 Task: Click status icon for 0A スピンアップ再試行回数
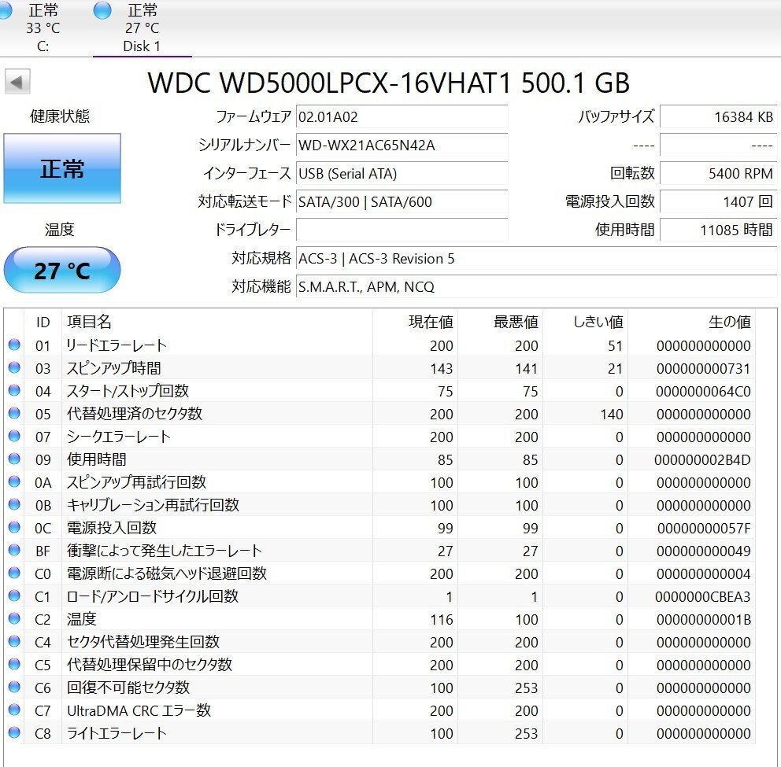(x=14, y=481)
